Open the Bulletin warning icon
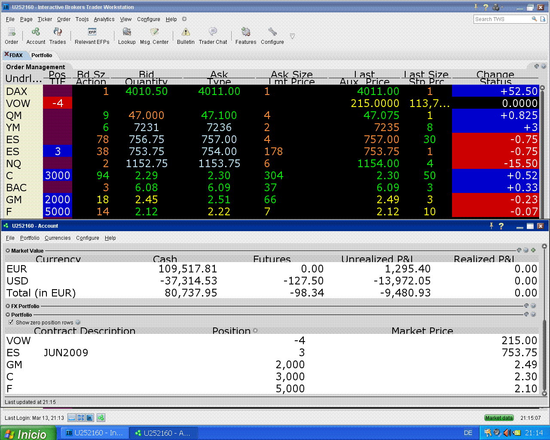550x440 pixels. [186, 32]
